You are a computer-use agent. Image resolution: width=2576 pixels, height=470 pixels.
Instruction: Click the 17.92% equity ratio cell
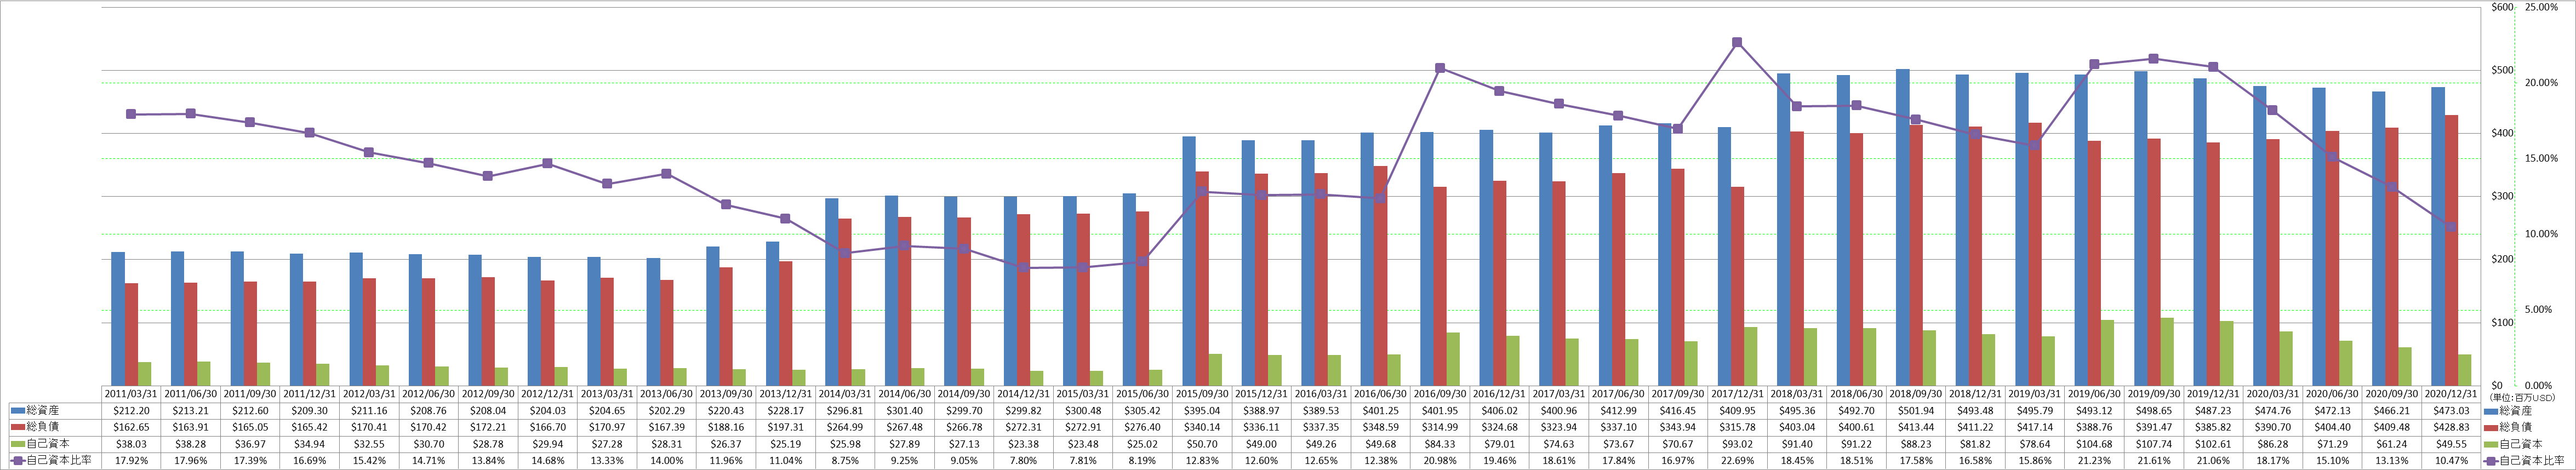[132, 461]
